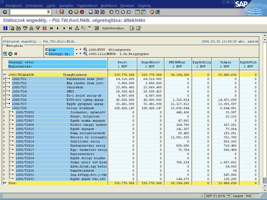Click the status bar expand triangle
This screenshot has height=200, width=267.
click(202, 196)
